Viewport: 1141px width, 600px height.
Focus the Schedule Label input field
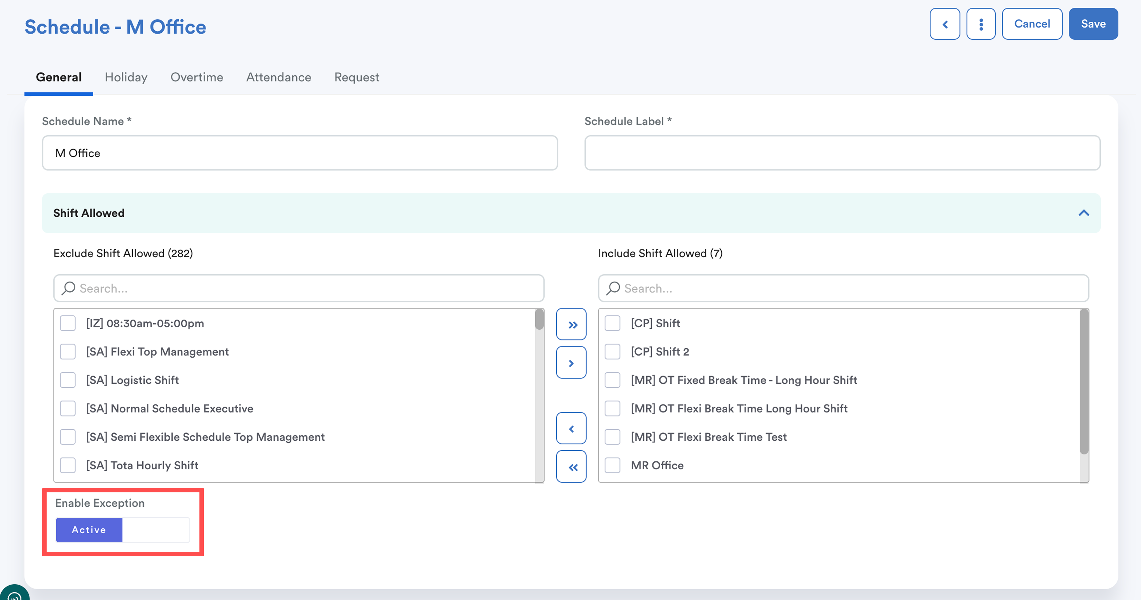tap(842, 153)
